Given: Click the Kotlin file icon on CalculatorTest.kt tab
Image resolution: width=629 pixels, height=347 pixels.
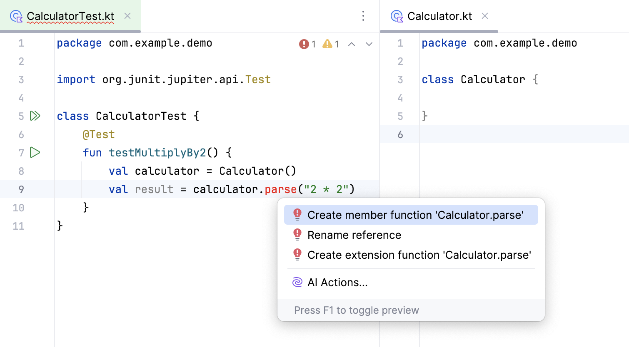Looking at the screenshot, I should (x=15, y=16).
